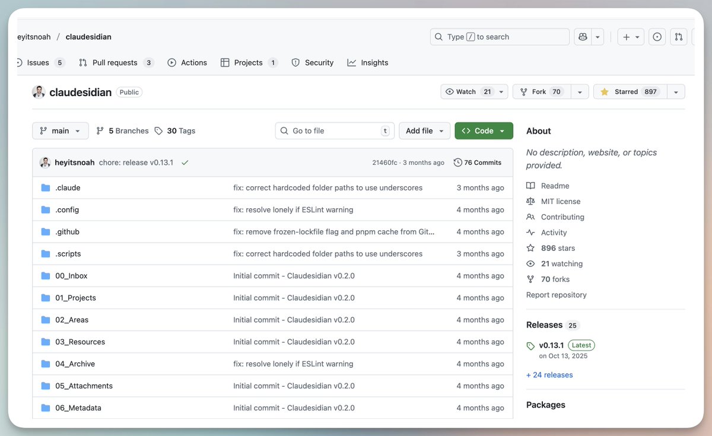Click the .claude folder icon
This screenshot has width=712, height=436.
(x=46, y=188)
